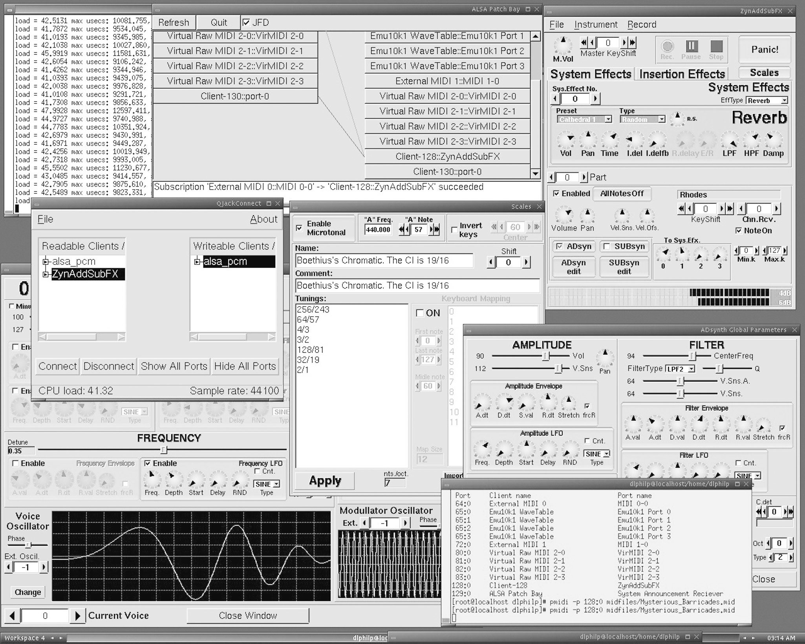The image size is (805, 644).
Task: Expand alsa_pcm under Writeable Clients
Action: [x=197, y=262]
